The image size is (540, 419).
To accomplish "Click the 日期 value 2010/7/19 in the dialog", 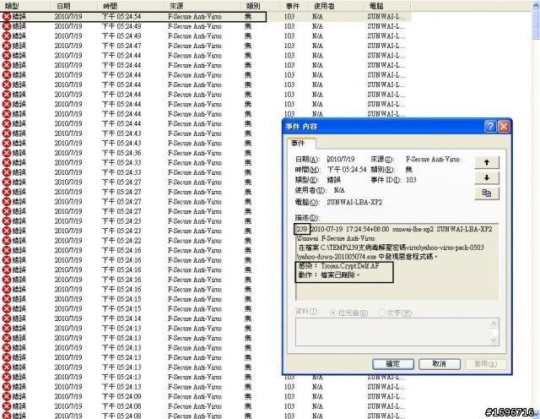I will tap(341, 159).
